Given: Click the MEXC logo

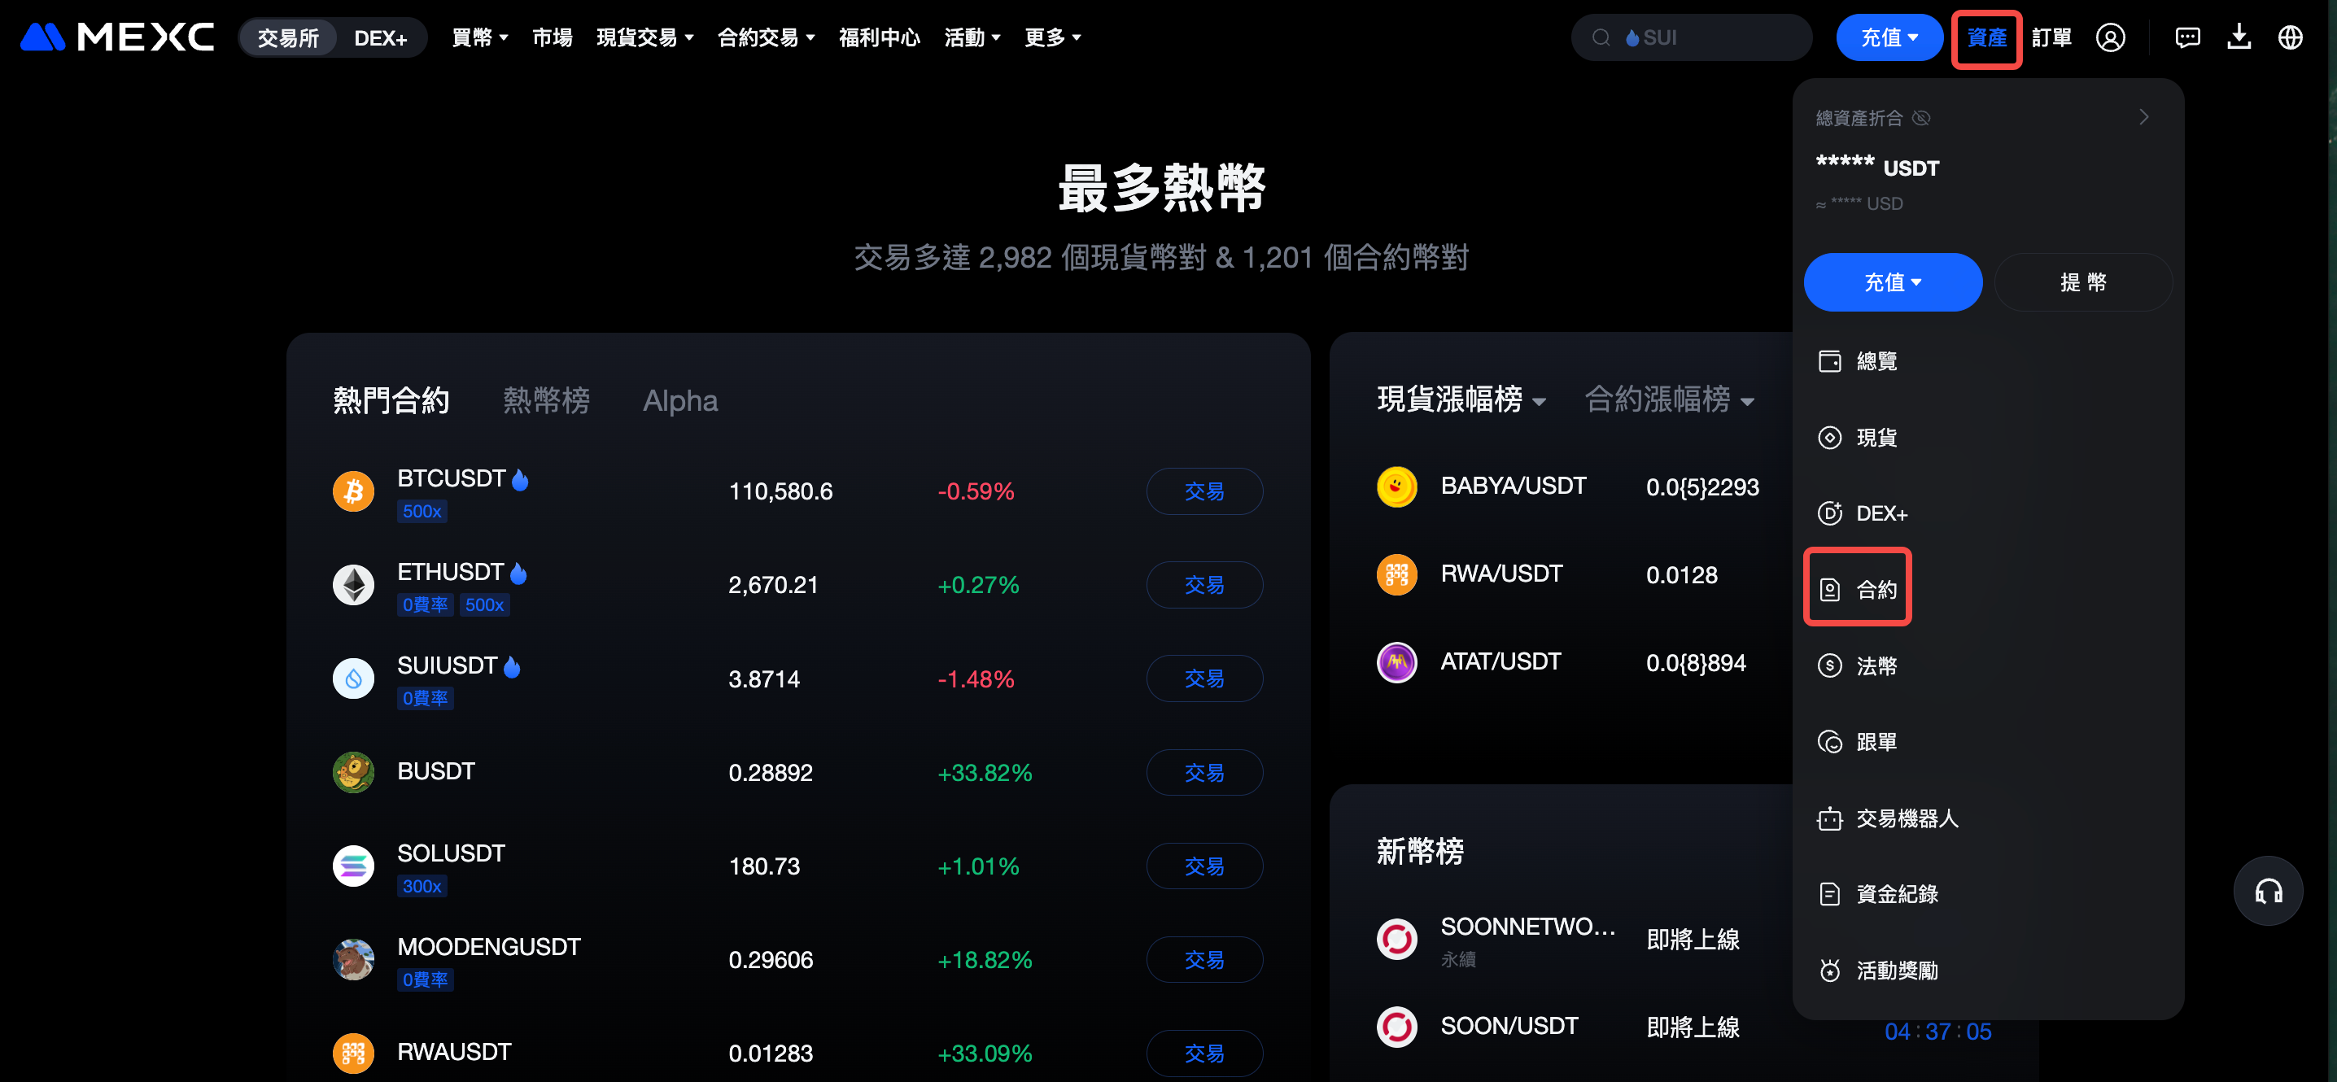Looking at the screenshot, I should (x=117, y=37).
